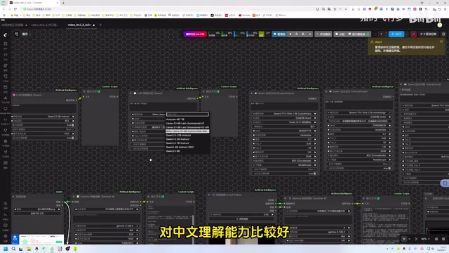Toggle true switch in Qwen VoiceDesign node
The image size is (449, 253).
click(x=389, y=169)
